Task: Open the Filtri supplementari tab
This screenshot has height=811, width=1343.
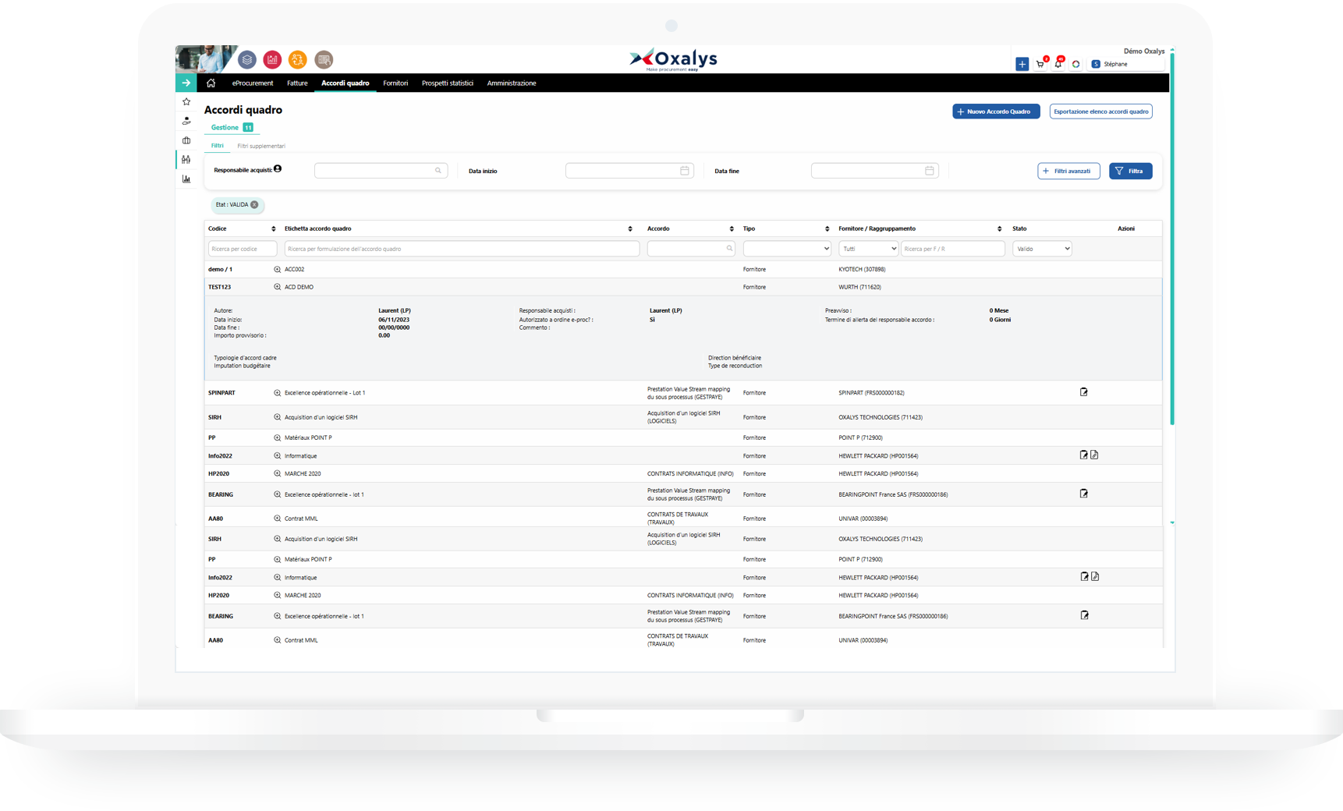Action: (262, 146)
